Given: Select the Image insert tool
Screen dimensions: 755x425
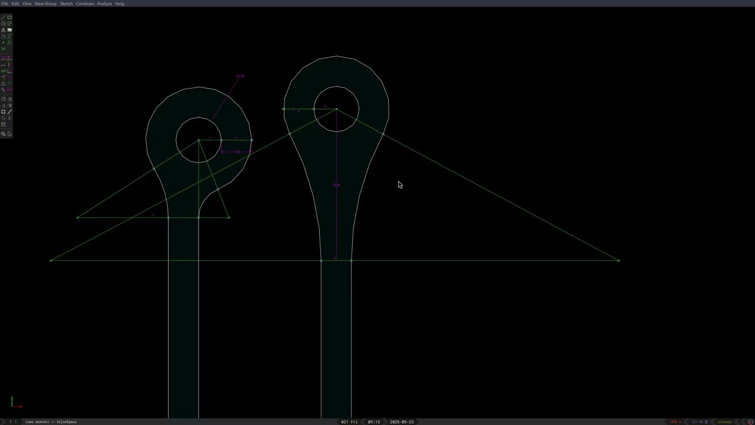Looking at the screenshot, I should [9, 30].
